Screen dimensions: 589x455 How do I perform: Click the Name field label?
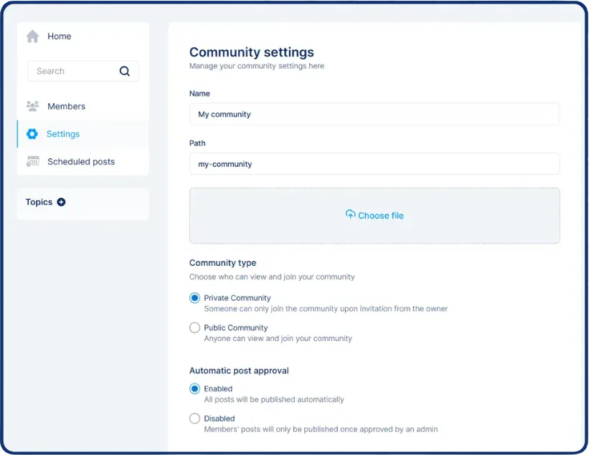click(x=199, y=93)
